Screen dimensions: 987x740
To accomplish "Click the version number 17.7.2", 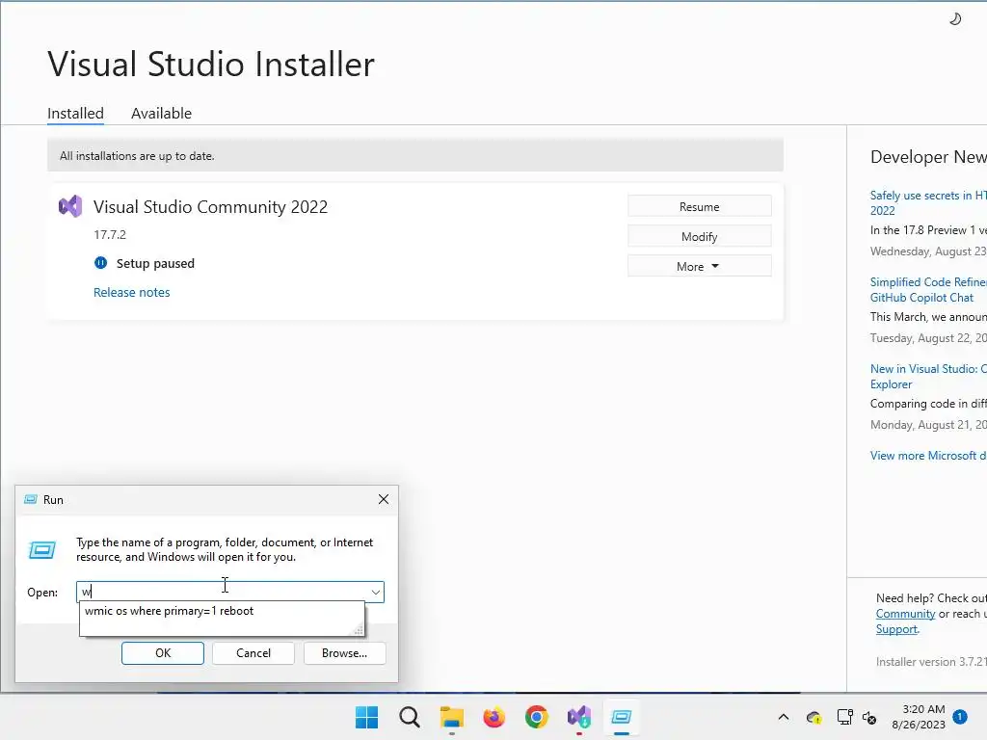I will (x=110, y=235).
